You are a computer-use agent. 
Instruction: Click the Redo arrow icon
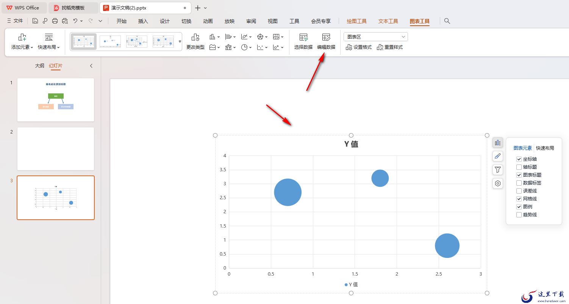pos(91,21)
